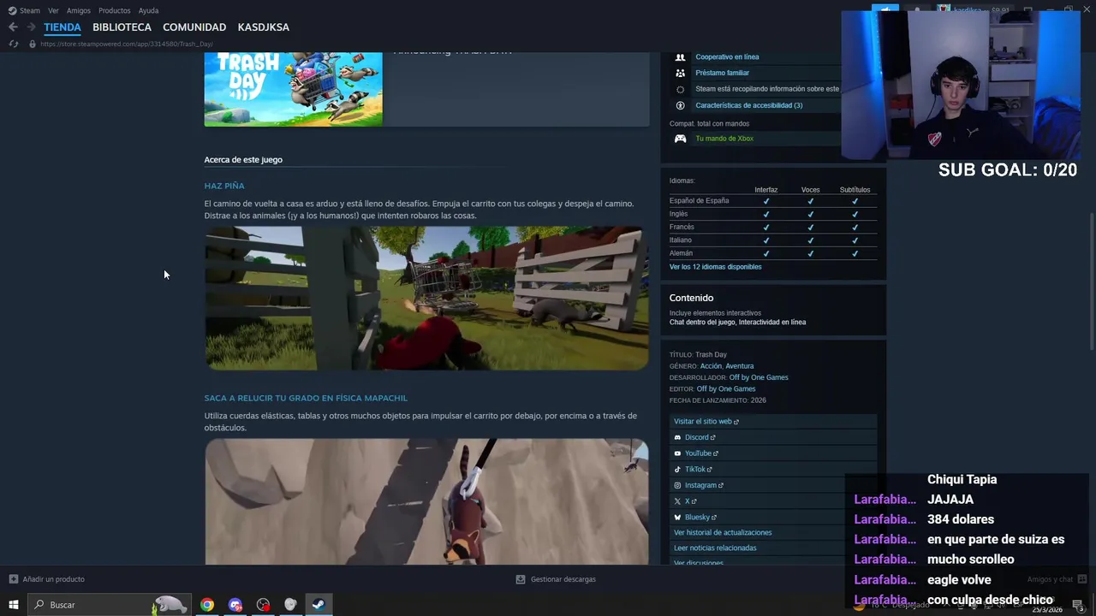
Task: Open the KASDJKSA profile tab
Action: coord(264,27)
